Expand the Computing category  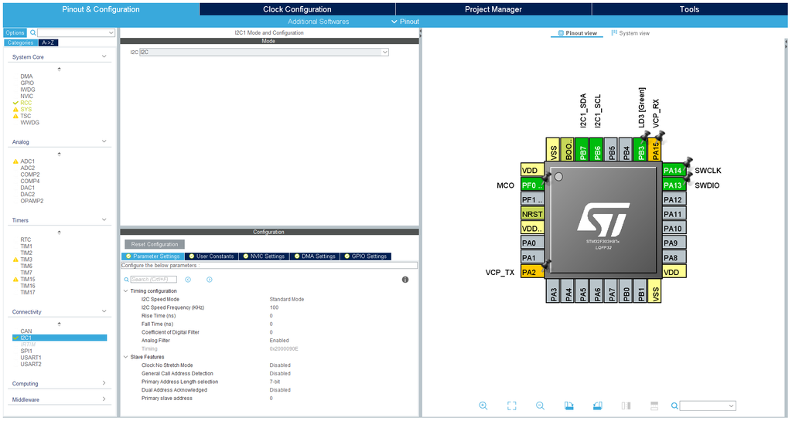click(x=104, y=383)
